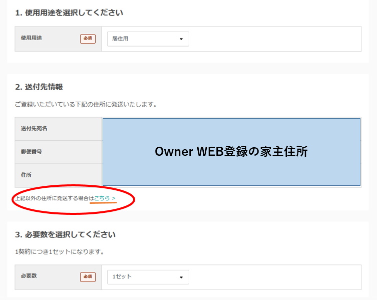Click the ご登録いただいている下記の住所 notice text
The width and height of the screenshot is (377, 301).
pyautogui.click(x=86, y=105)
